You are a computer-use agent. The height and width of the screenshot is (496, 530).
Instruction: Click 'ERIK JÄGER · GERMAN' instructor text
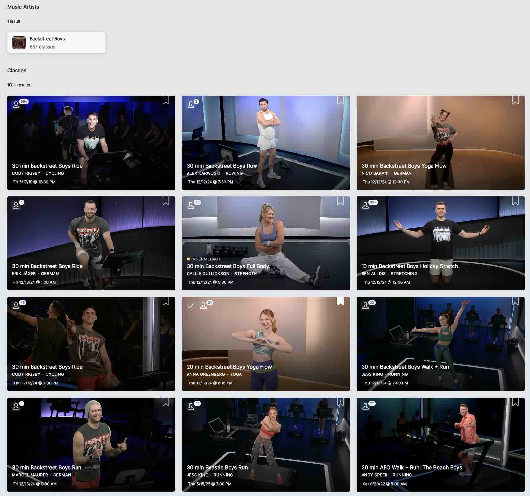click(35, 273)
